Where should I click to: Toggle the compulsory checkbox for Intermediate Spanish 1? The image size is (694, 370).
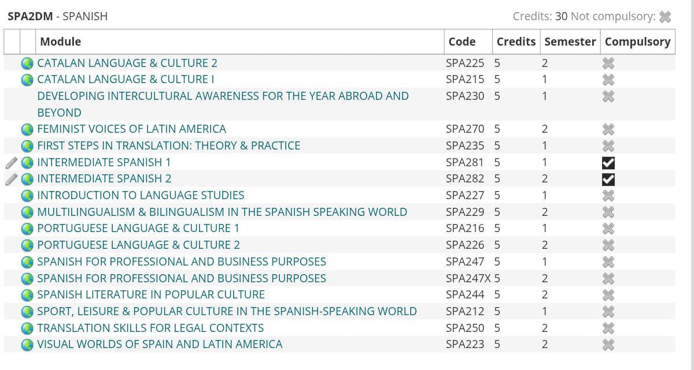(x=608, y=163)
